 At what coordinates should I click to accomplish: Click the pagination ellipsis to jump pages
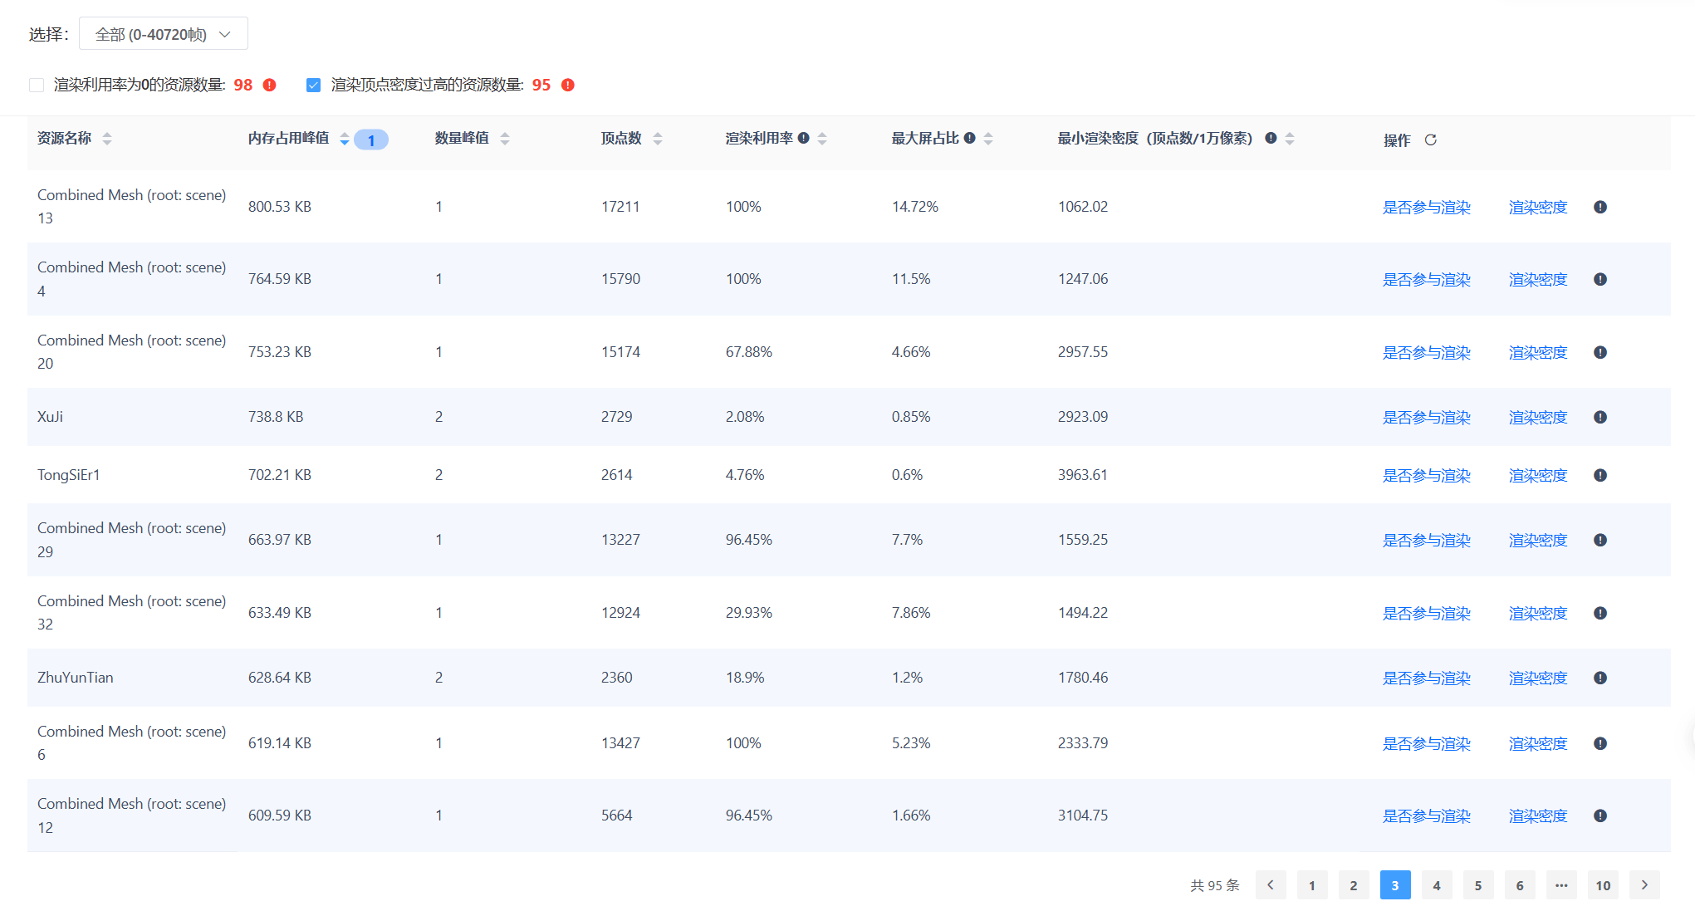click(x=1560, y=885)
